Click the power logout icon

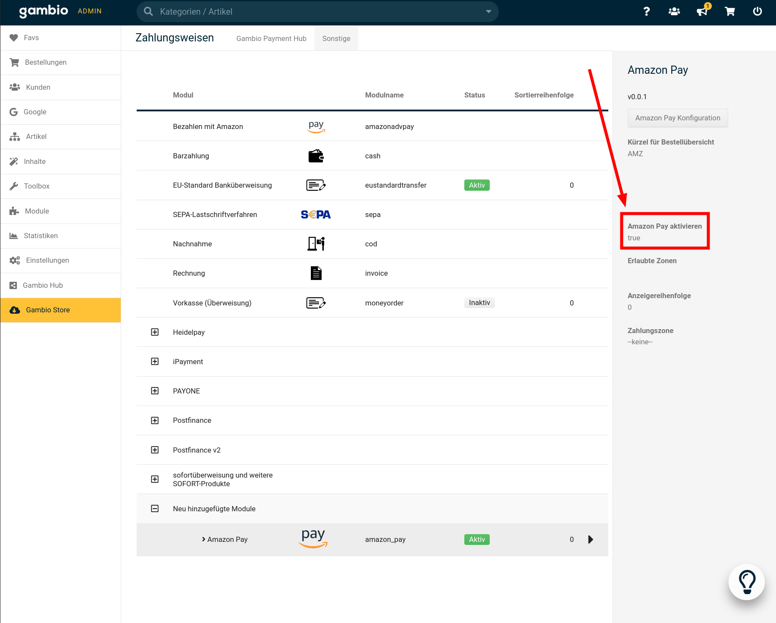[757, 12]
